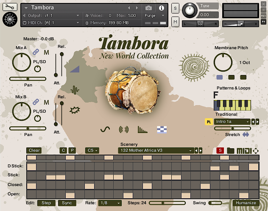268x211 pixels.
Task: Open the instrument info icon
Action: 161,8
